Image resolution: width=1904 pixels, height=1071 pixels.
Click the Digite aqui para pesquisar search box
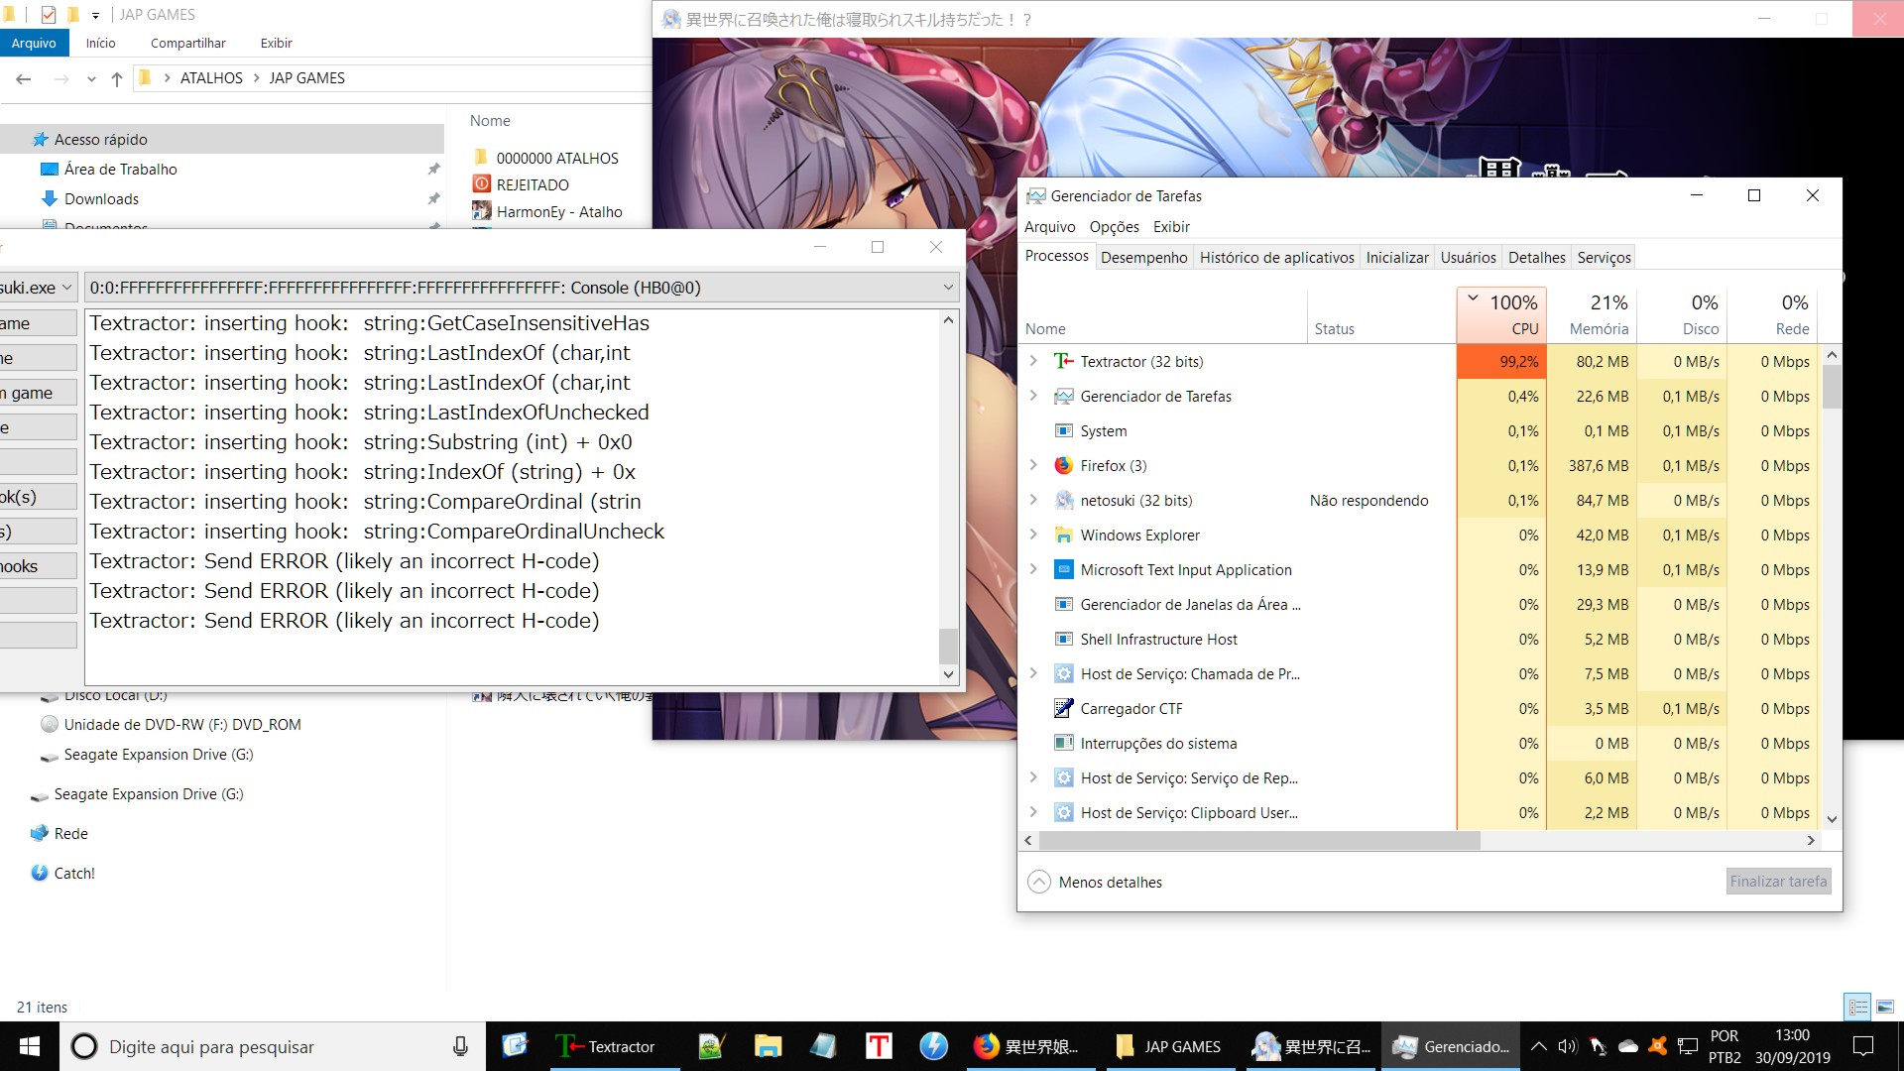coord(248,1046)
